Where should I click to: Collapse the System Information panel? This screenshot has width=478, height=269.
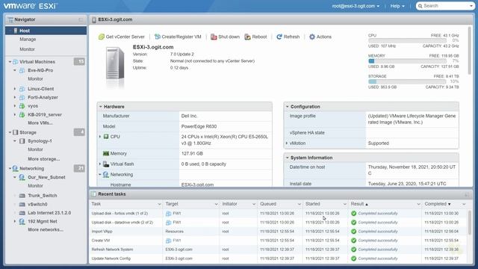click(x=287, y=158)
